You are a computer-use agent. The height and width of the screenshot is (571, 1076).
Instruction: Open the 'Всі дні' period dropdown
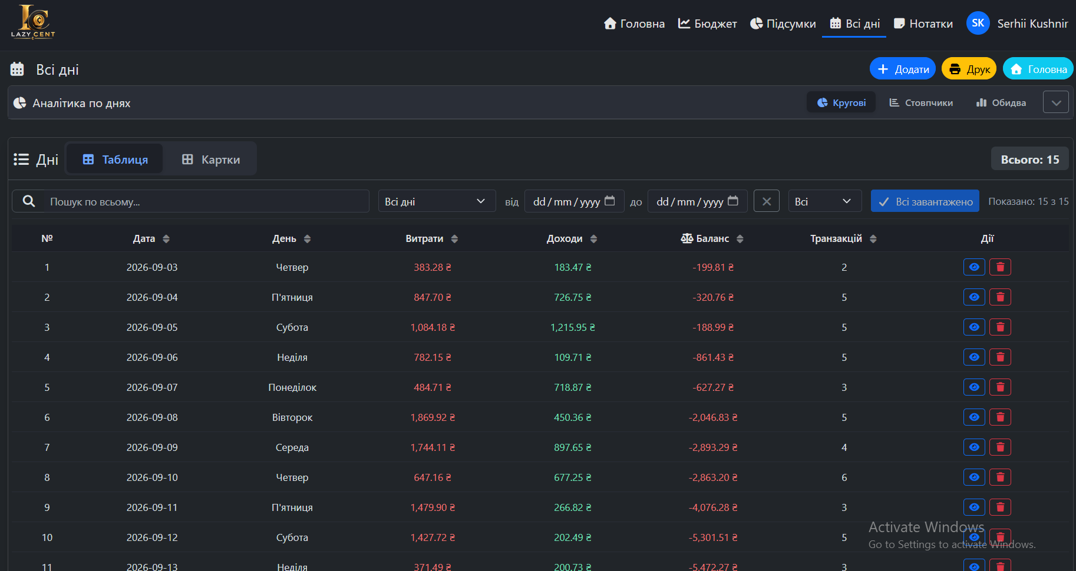click(437, 201)
